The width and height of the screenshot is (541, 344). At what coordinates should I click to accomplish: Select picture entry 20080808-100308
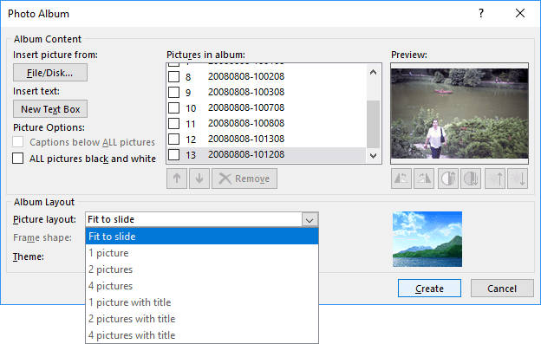tap(246, 92)
